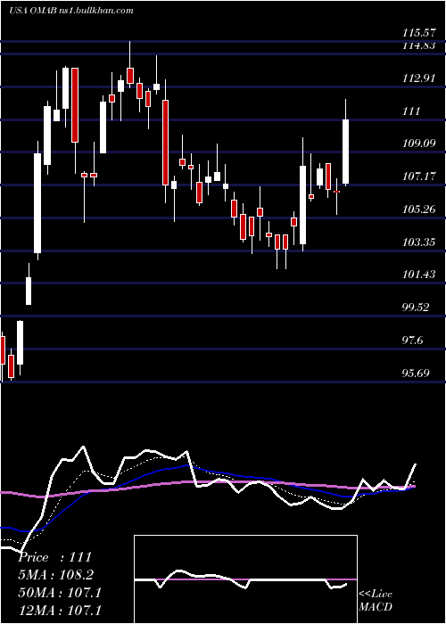Click the 111 price axis label
This screenshot has width=446, height=624.
pos(411,111)
